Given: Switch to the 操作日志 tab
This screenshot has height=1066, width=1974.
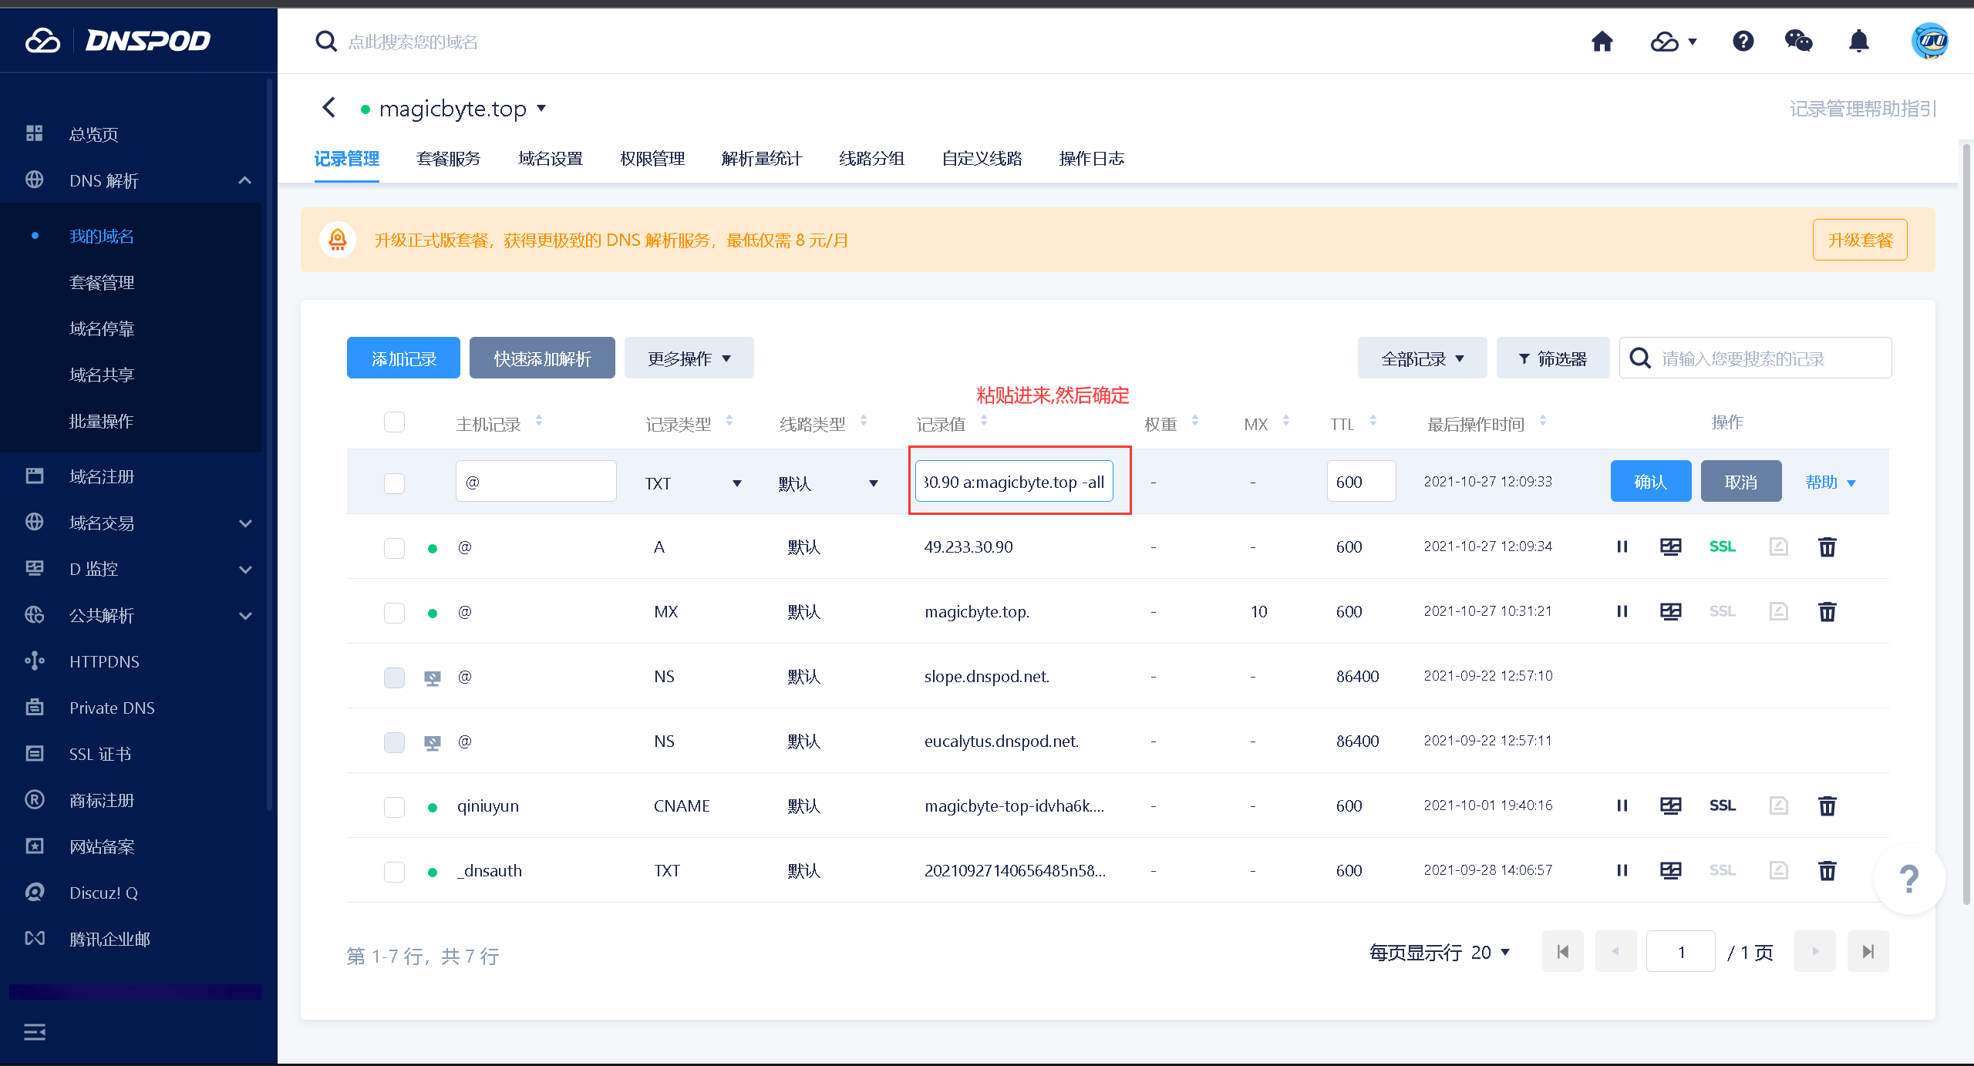Looking at the screenshot, I should [x=1091, y=158].
